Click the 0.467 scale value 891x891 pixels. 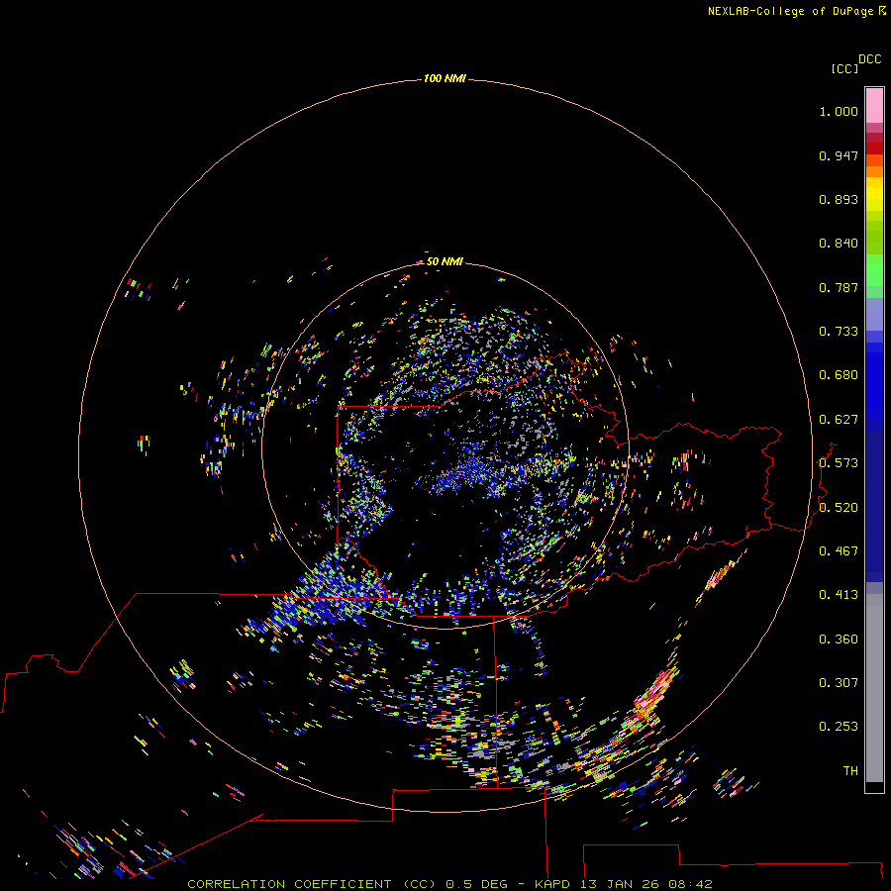[839, 551]
